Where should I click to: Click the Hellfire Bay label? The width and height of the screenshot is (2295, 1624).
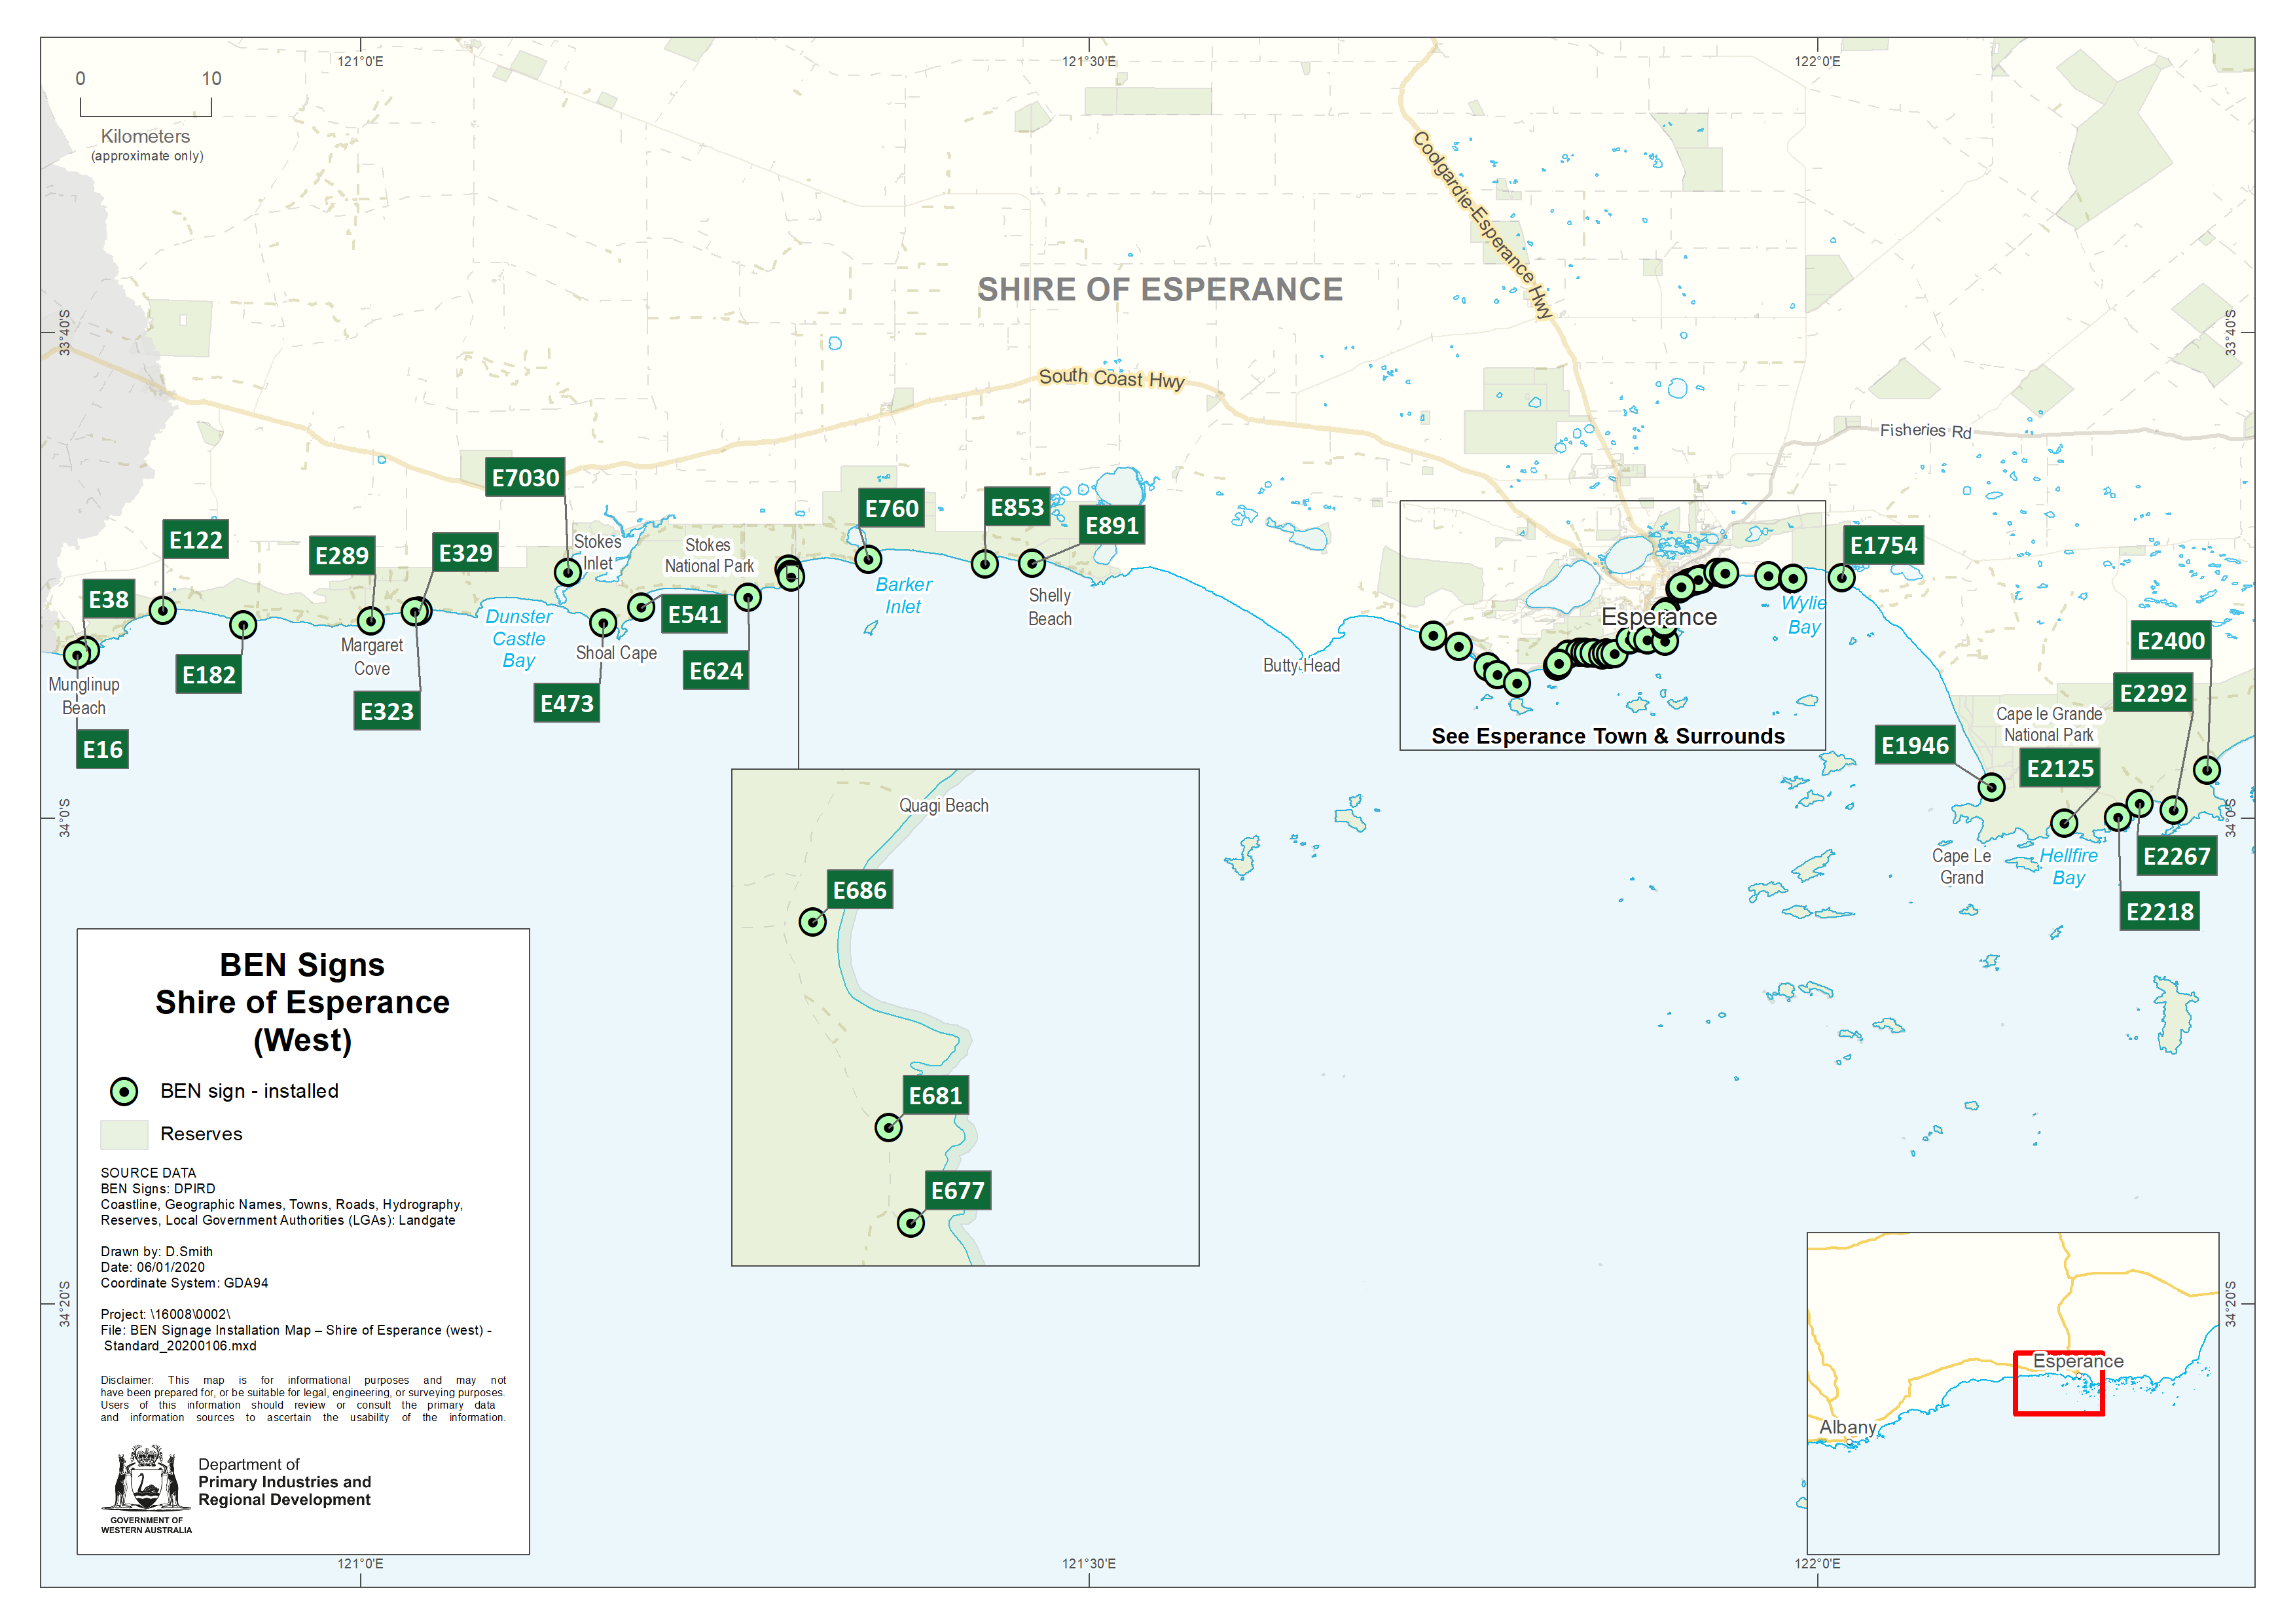[2068, 867]
